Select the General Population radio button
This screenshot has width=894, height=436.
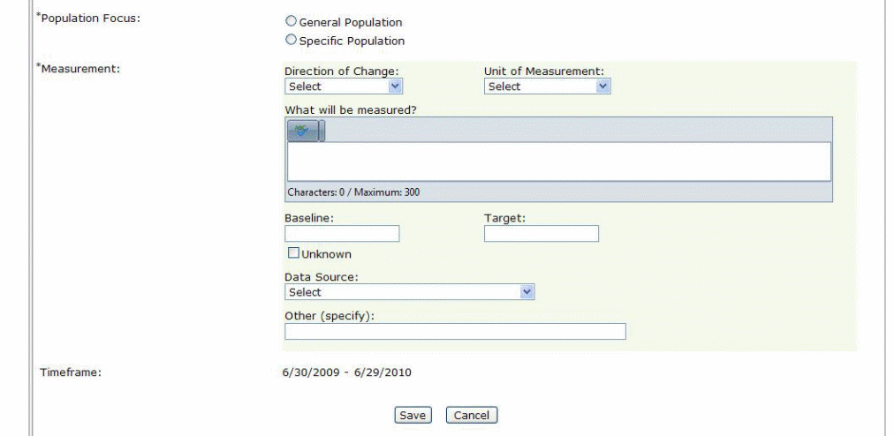coord(290,23)
